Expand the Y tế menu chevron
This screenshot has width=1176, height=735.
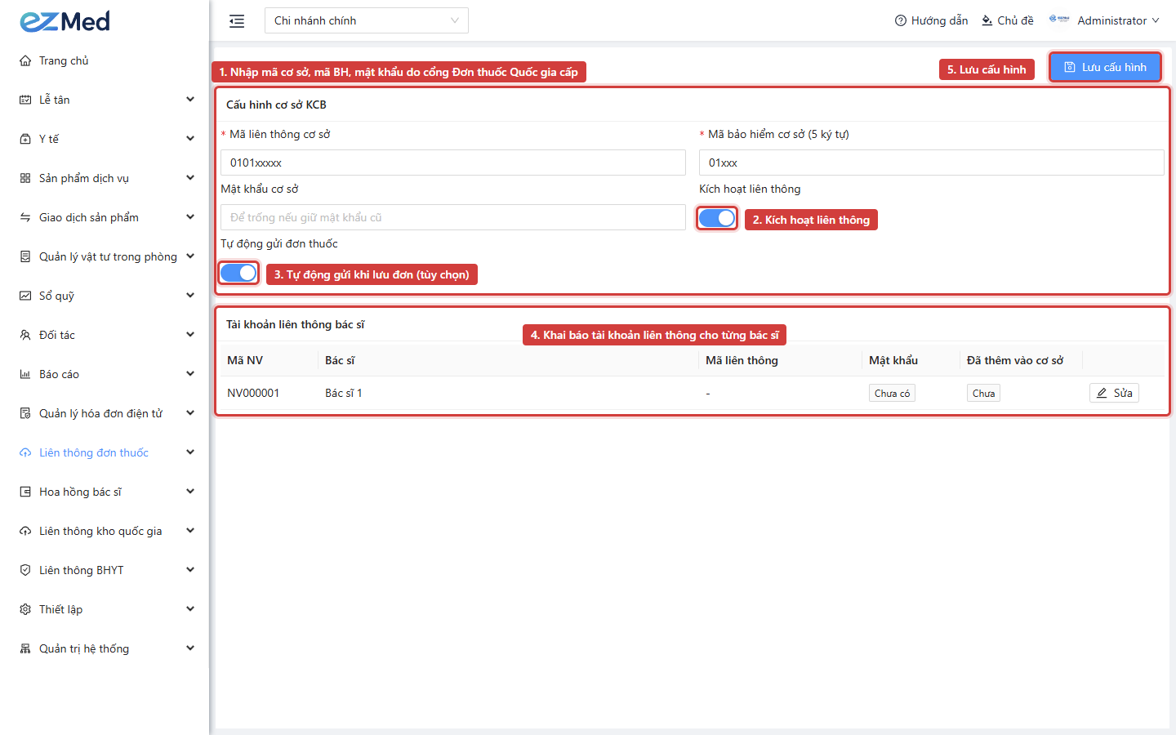(x=190, y=139)
